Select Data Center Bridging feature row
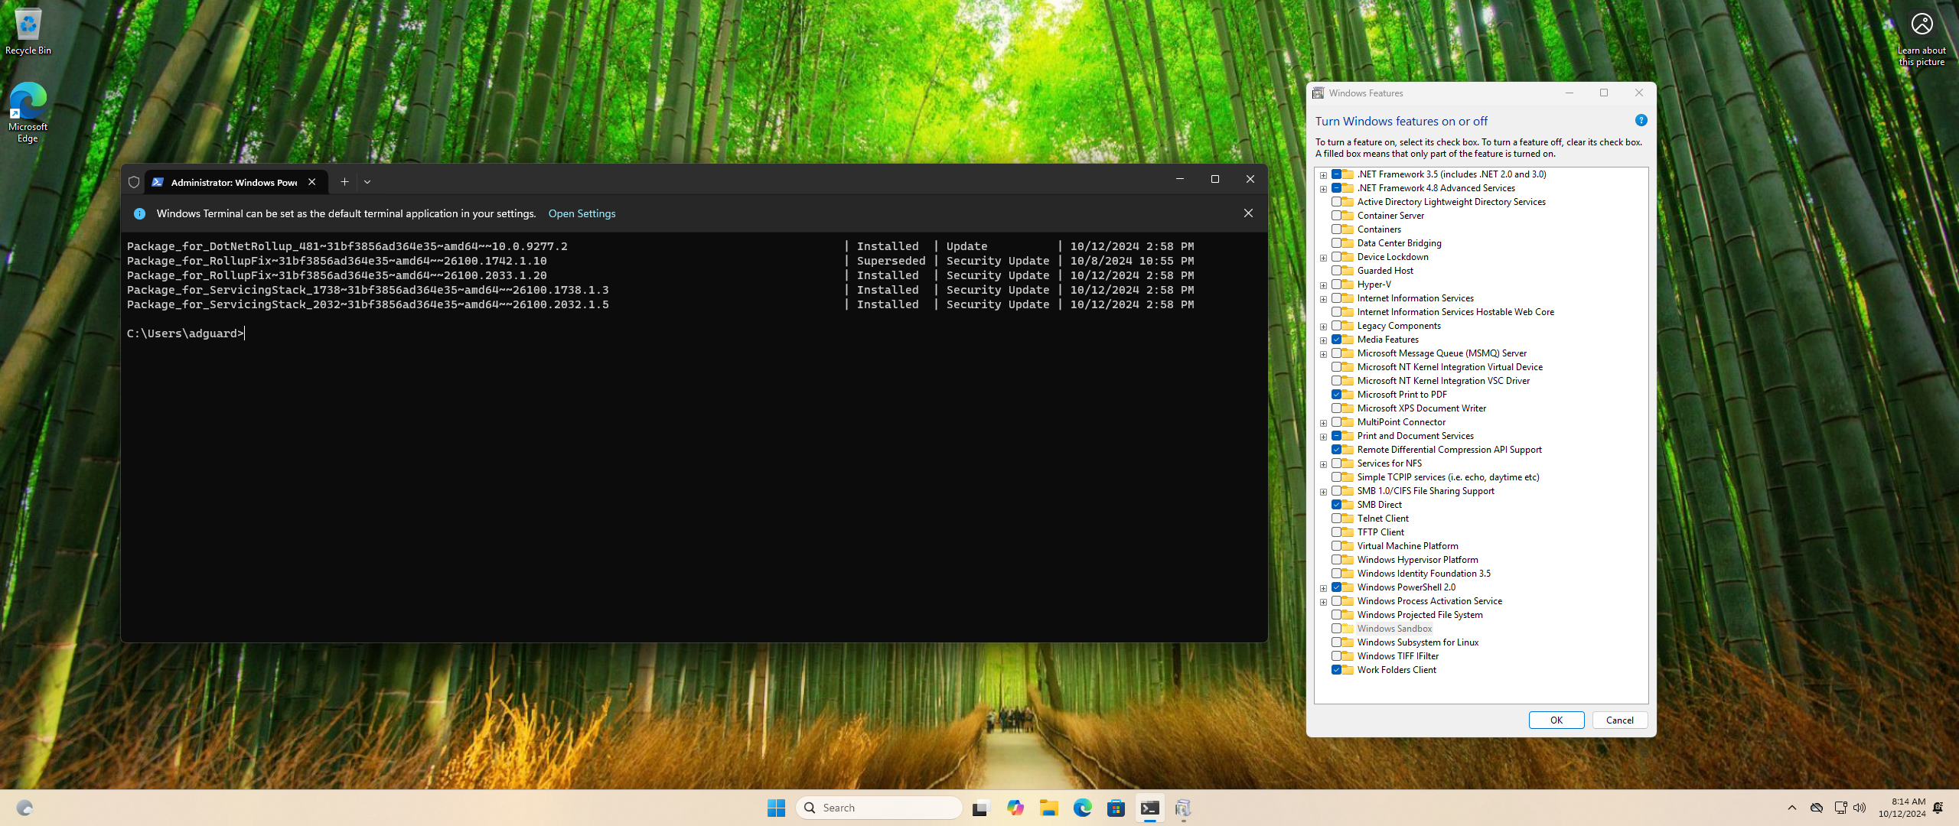The height and width of the screenshot is (826, 1959). 1399,243
